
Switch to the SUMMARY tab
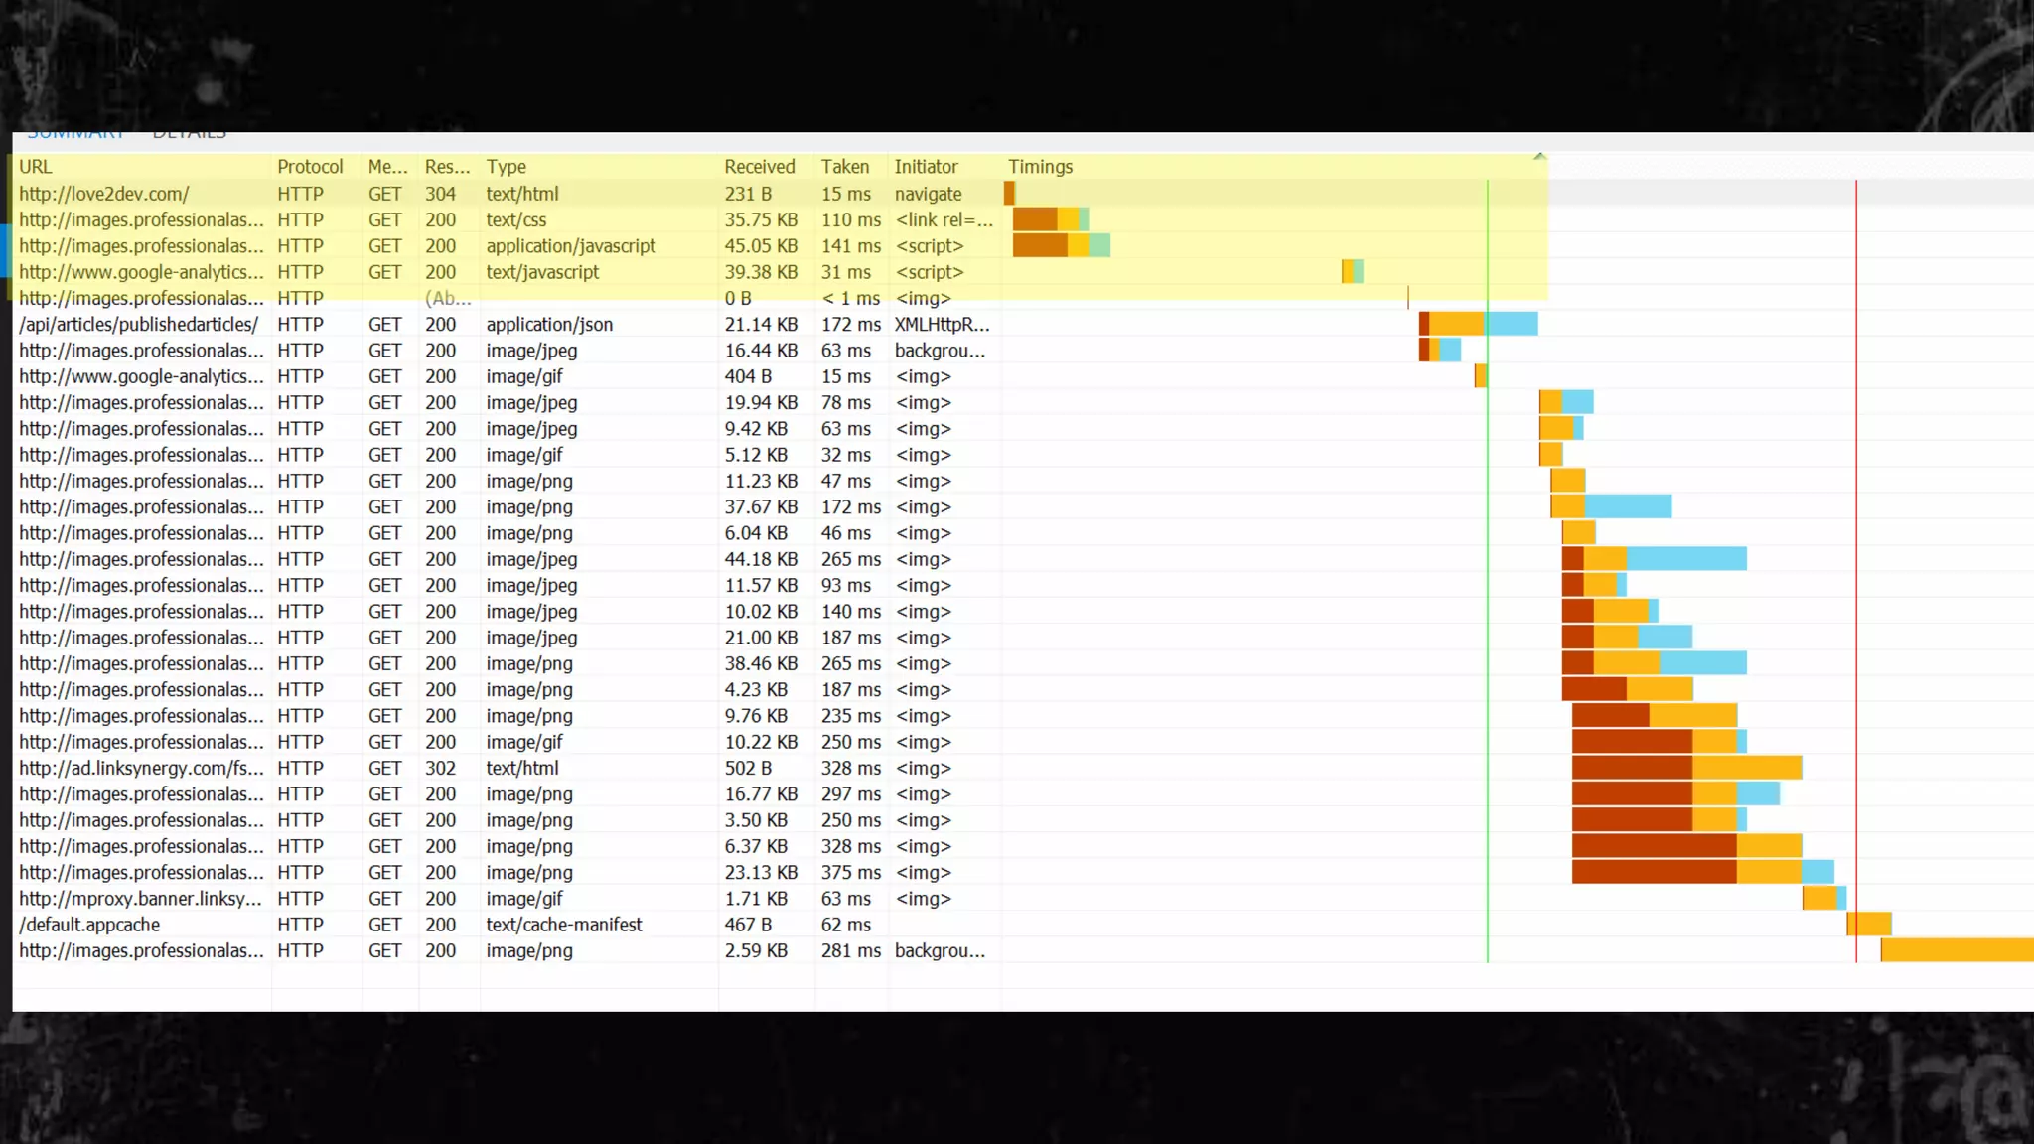(75, 134)
